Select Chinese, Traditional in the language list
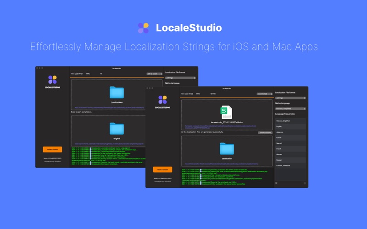367x229 pixels. point(290,166)
